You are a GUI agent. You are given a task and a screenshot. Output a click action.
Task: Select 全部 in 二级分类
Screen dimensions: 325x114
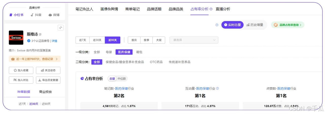(x=97, y=62)
